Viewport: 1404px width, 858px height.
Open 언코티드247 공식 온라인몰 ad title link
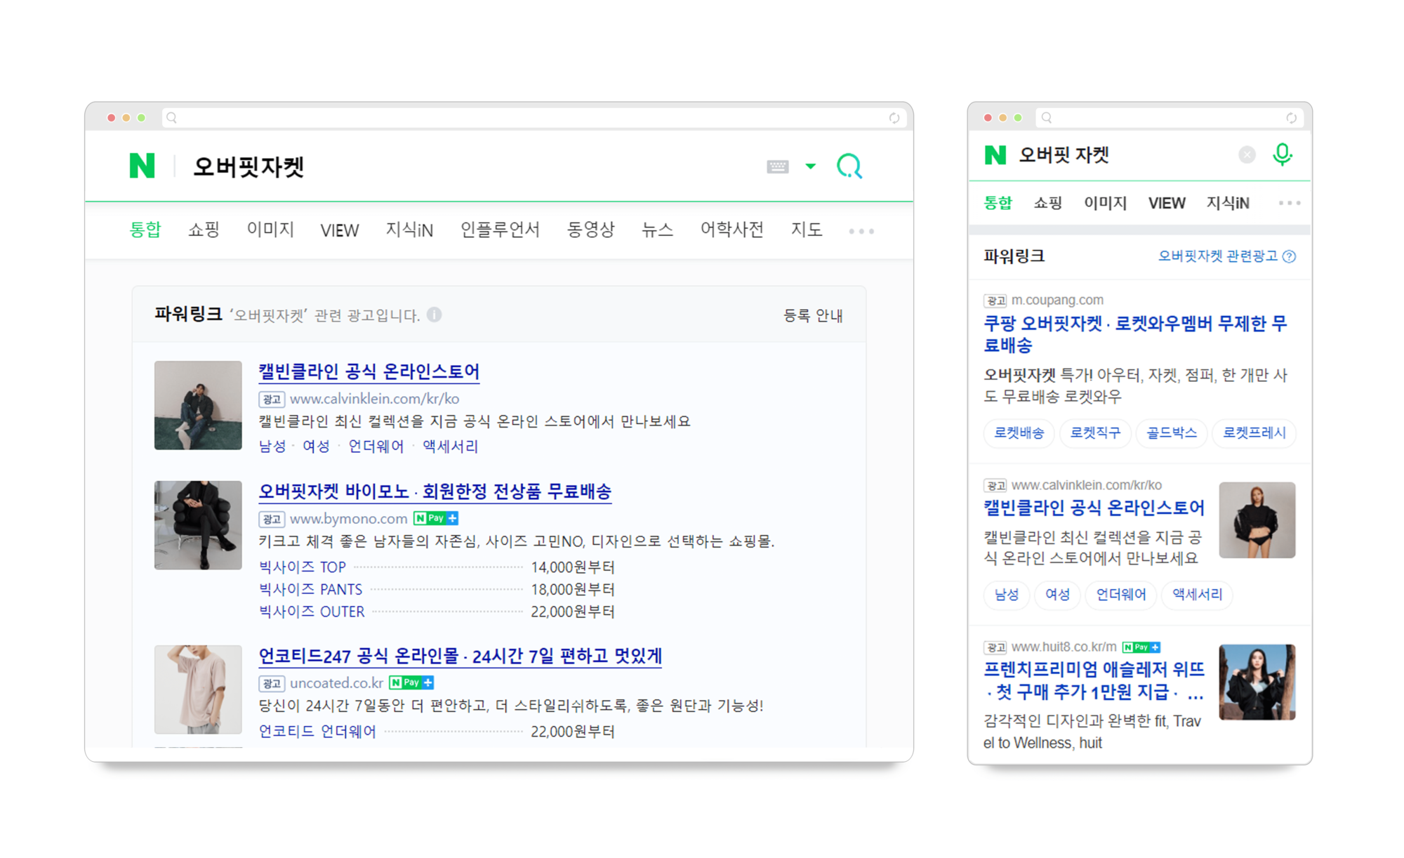click(460, 656)
